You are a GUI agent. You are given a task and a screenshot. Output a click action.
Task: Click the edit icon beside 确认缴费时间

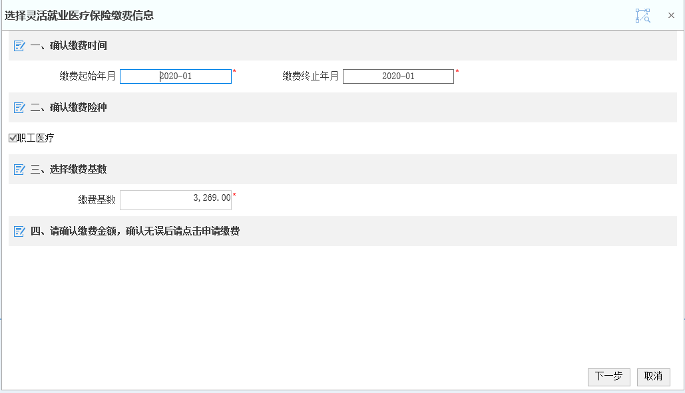pyautogui.click(x=19, y=46)
